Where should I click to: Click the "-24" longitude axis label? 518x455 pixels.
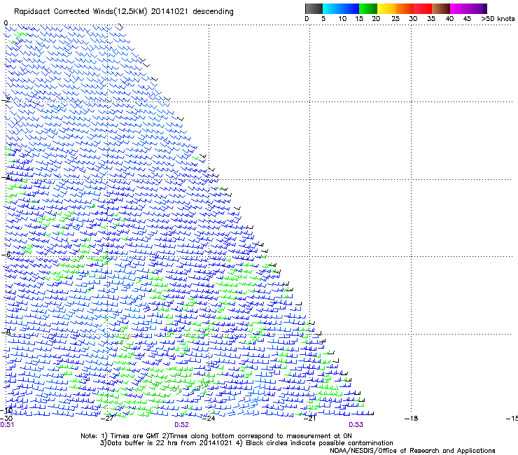209,419
